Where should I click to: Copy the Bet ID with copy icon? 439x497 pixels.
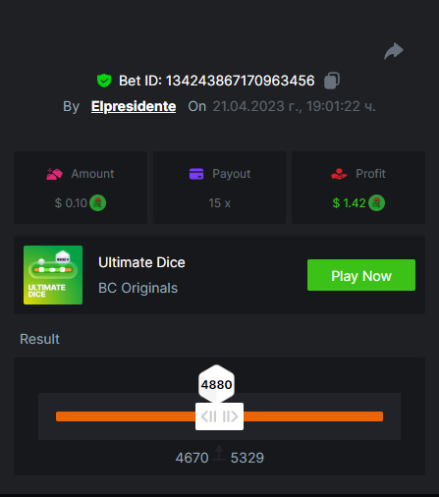[x=332, y=81]
